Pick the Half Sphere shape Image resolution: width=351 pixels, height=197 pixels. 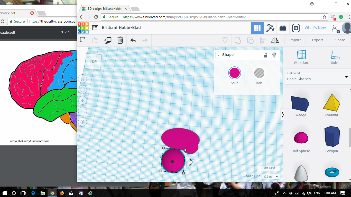tap(301, 138)
